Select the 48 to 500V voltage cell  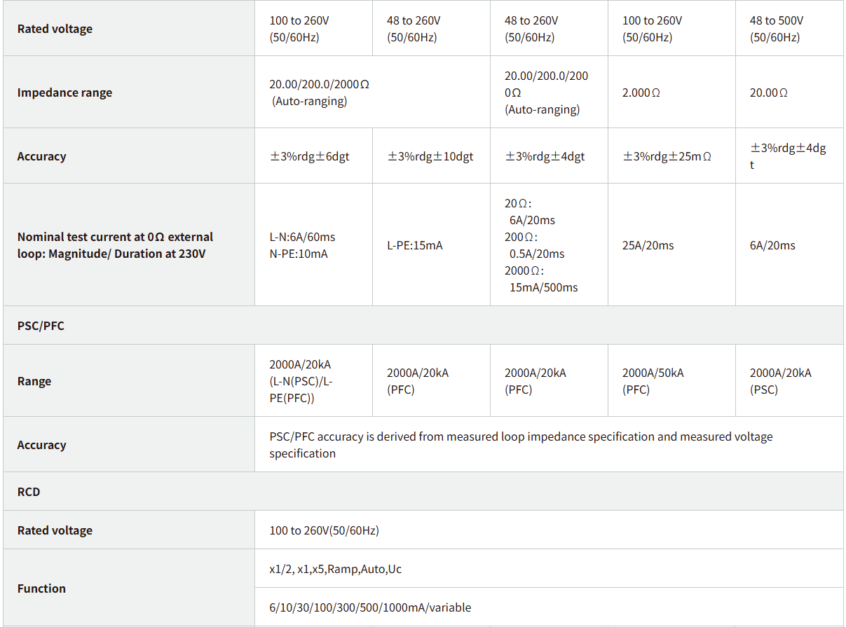tap(776, 29)
